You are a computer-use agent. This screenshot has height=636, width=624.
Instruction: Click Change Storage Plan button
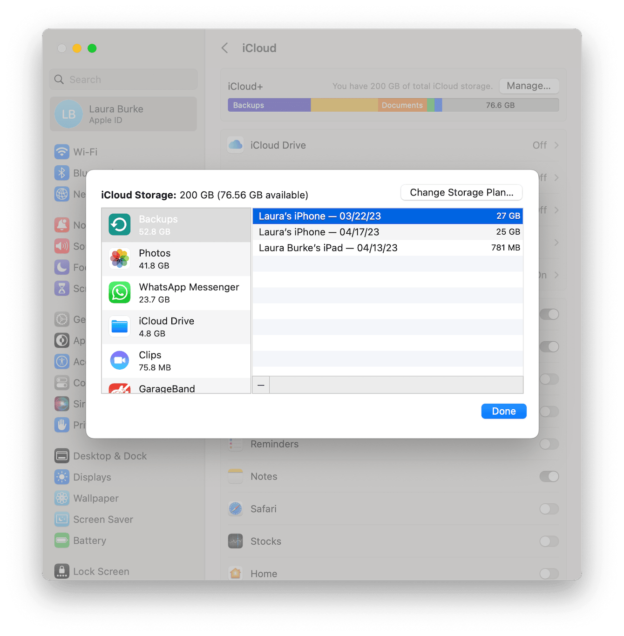461,192
